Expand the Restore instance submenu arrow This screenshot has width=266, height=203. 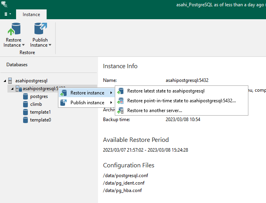click(111, 92)
